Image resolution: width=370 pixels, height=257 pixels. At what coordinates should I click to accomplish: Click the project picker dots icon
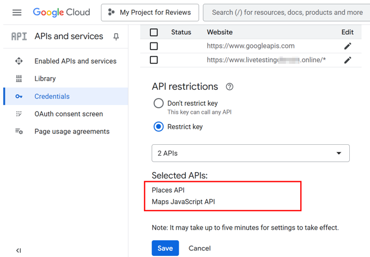pyautogui.click(x=111, y=13)
